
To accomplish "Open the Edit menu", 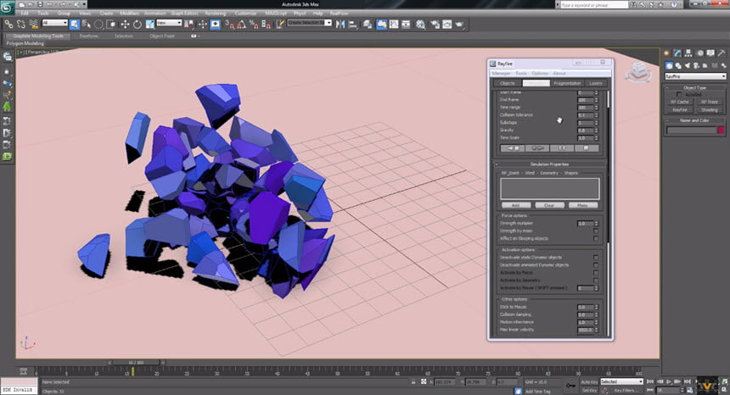I will (25, 14).
